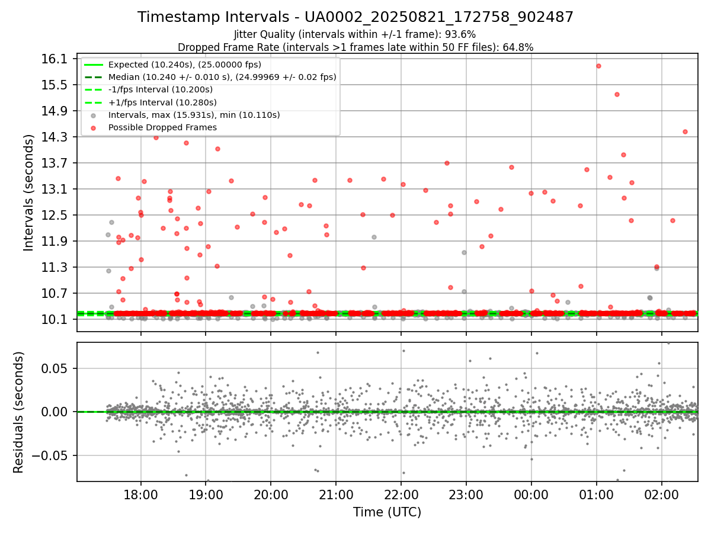Select legend entry starting with 'Median (10.240'
711x533 pixels.
click(222, 77)
